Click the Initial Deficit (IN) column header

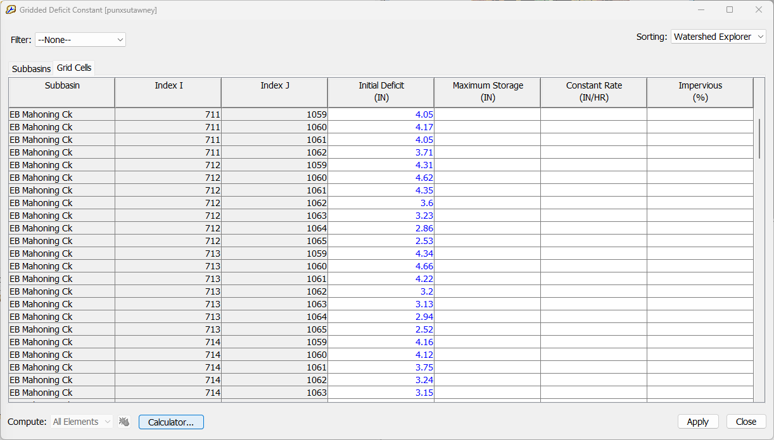point(381,92)
